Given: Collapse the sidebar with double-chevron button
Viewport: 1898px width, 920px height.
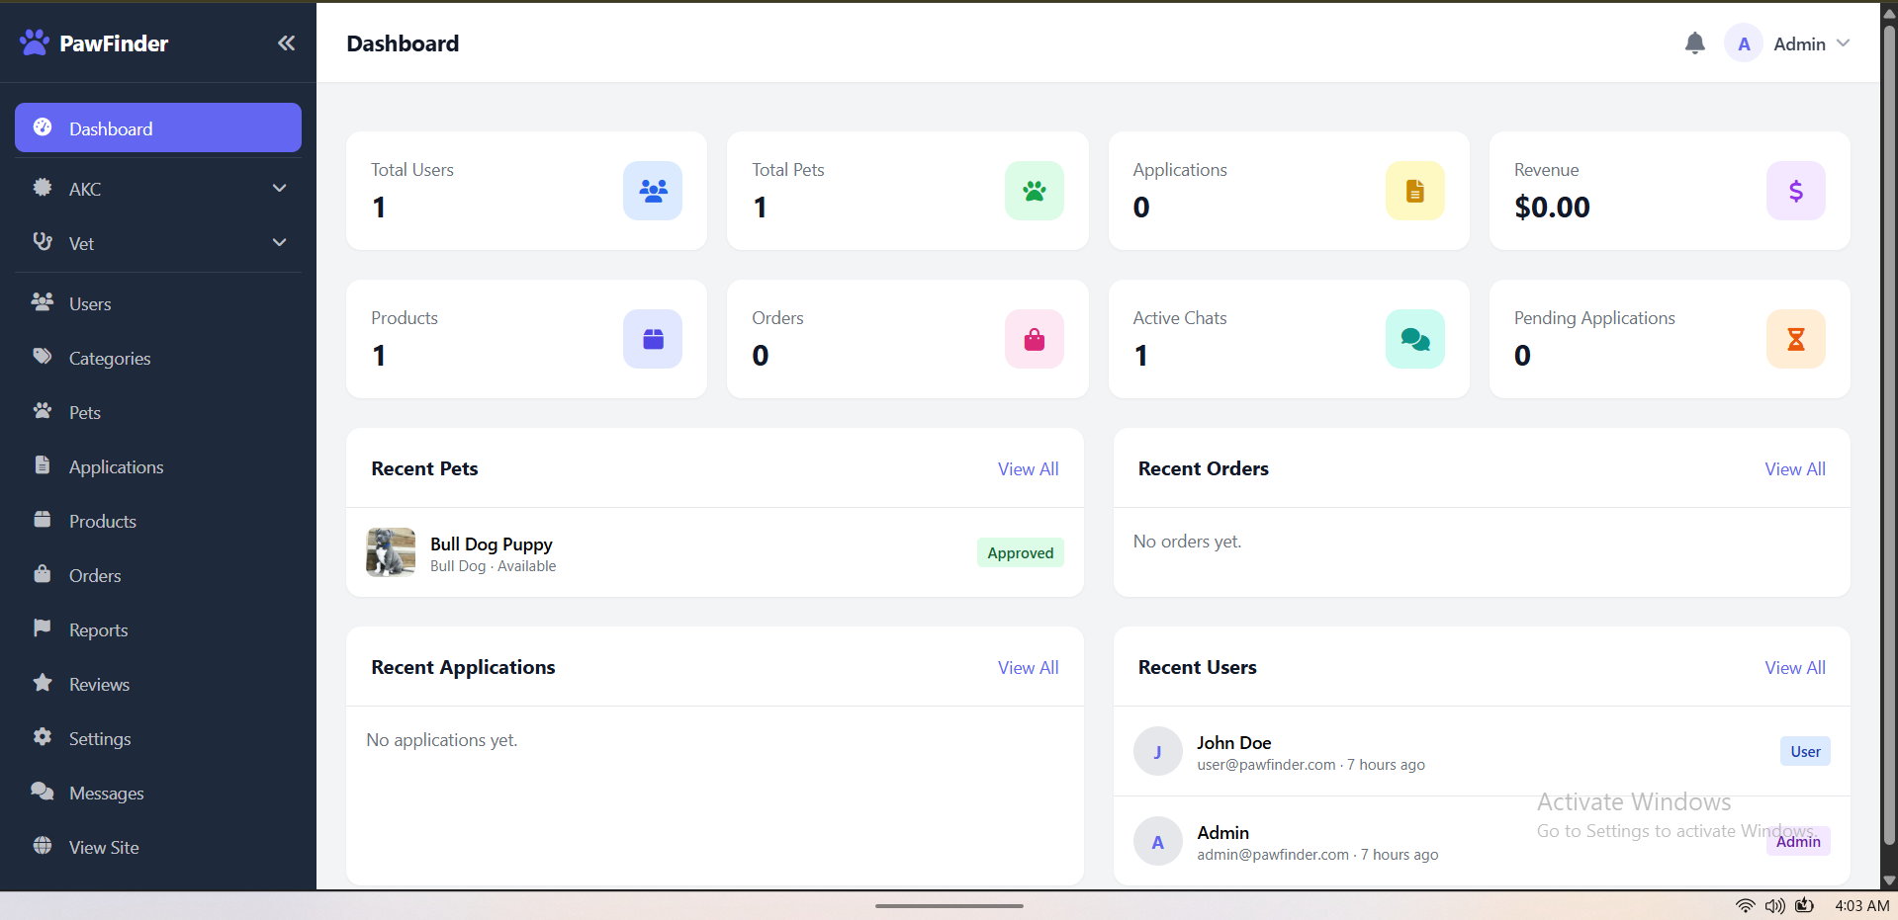Looking at the screenshot, I should (x=286, y=42).
